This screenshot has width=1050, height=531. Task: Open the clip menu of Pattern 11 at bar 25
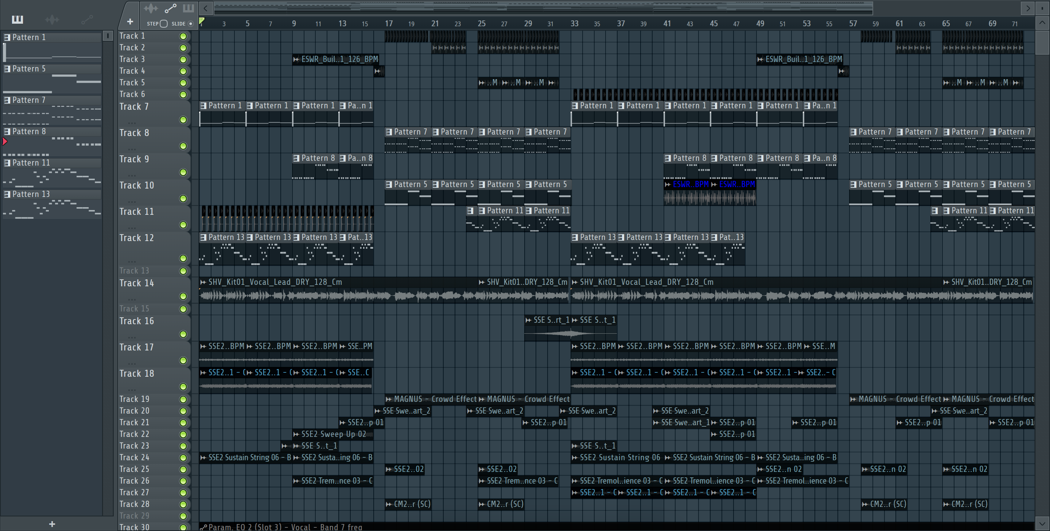click(x=482, y=211)
